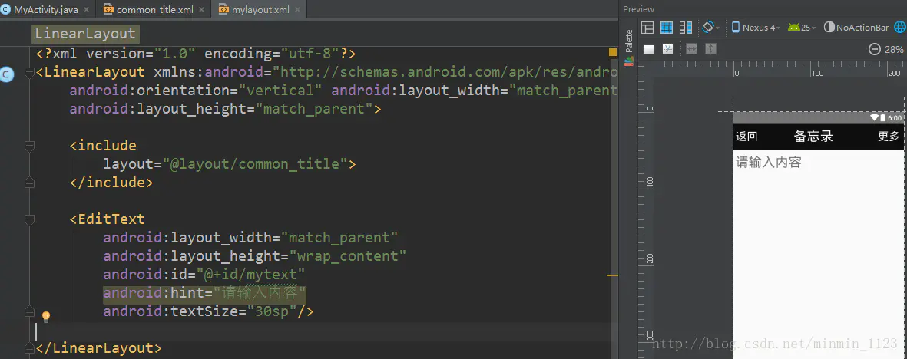
Task: Click the distribute weights horizontal icon
Action: point(691,49)
